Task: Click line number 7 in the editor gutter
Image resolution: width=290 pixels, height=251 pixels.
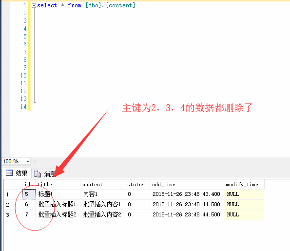Action: coord(25,52)
